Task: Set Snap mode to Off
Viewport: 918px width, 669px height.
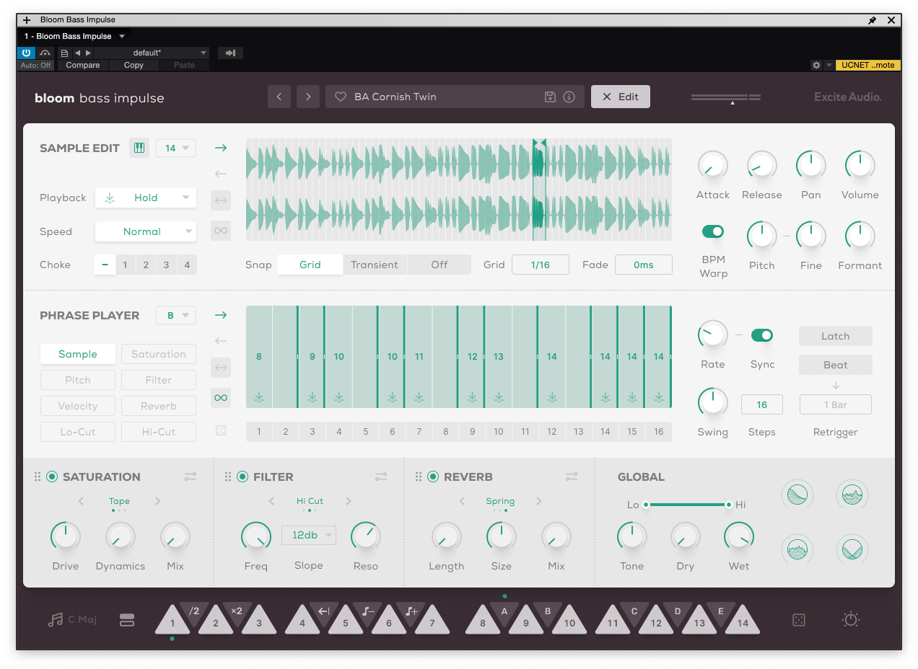Action: (440, 265)
